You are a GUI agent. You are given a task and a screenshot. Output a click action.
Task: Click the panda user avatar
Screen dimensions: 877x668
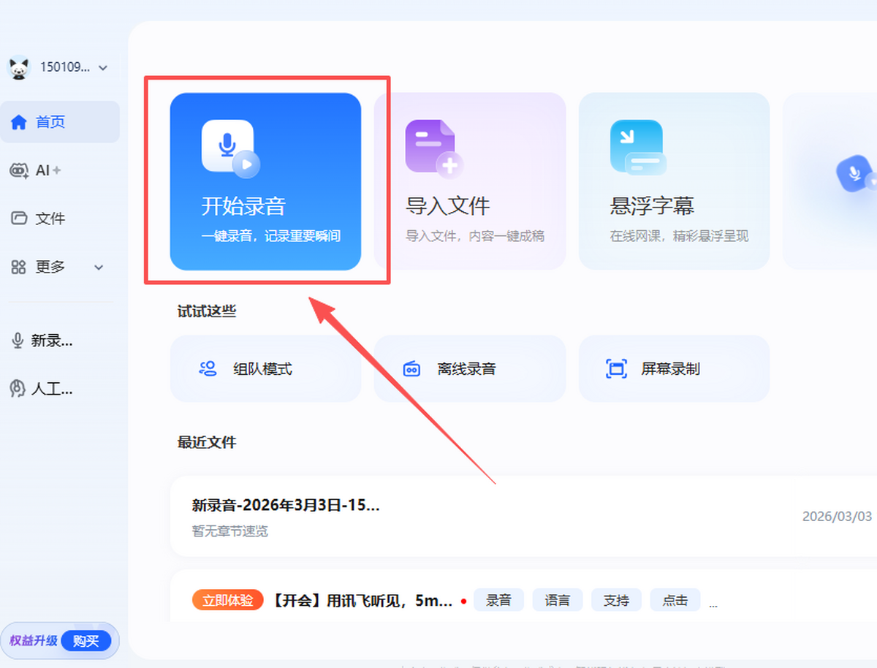(x=18, y=67)
